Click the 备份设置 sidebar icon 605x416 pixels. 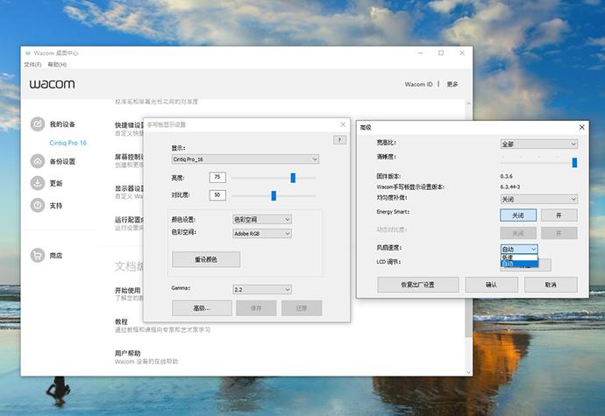38,161
